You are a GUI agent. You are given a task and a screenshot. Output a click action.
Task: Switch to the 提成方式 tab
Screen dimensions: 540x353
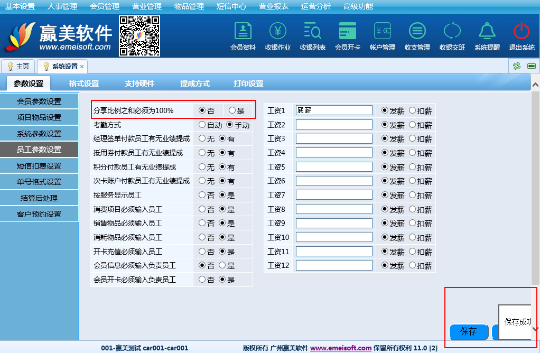point(195,83)
